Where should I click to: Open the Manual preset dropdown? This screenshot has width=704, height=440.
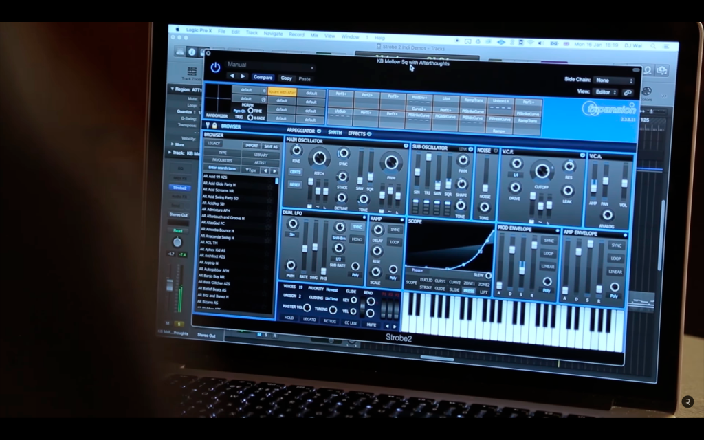[269, 65]
